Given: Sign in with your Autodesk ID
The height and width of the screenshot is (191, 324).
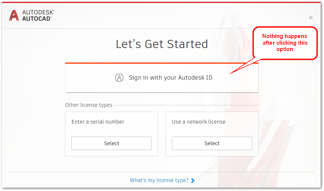Looking at the screenshot, I should pyautogui.click(x=162, y=78).
